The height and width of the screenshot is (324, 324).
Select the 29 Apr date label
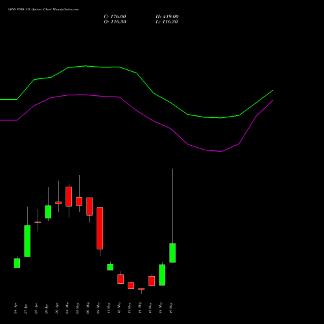(x=47, y=308)
